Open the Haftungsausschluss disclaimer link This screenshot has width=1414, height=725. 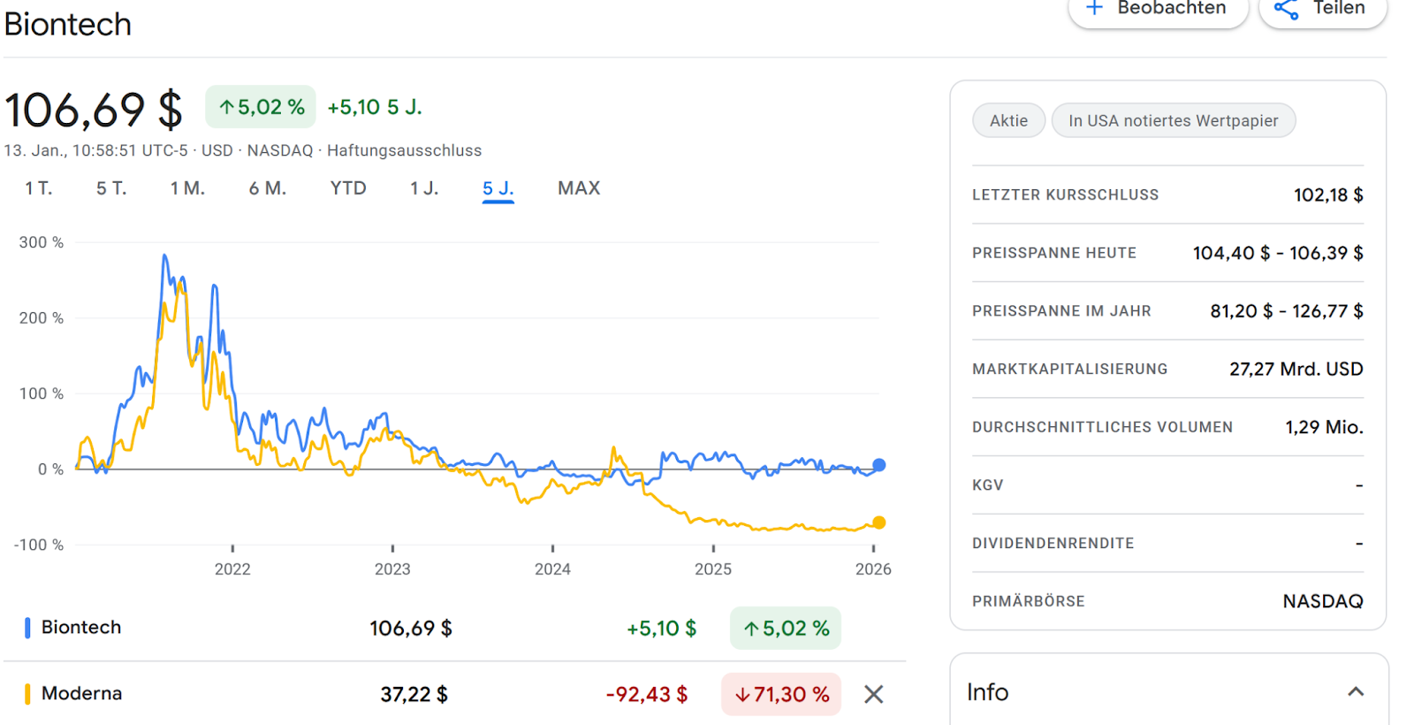pyautogui.click(x=404, y=150)
